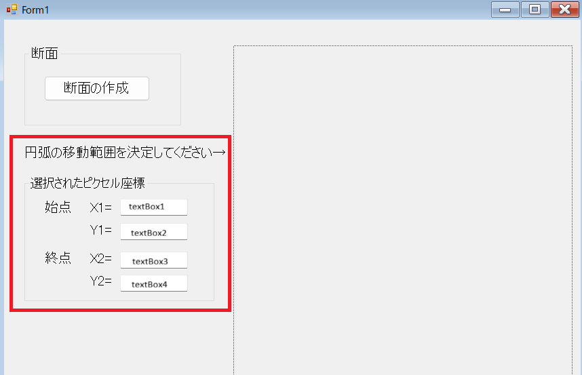Click the X1= label

[x=101, y=208]
